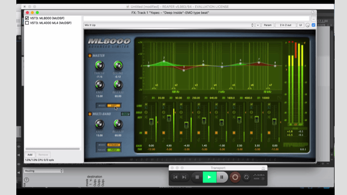Click the 2 in 2 out button
The width and height of the screenshot is (347, 195).
(286, 25)
